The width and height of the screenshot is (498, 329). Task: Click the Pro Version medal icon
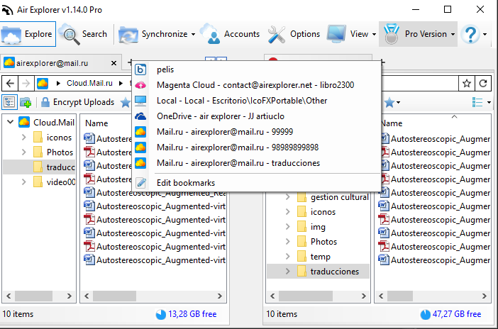391,34
